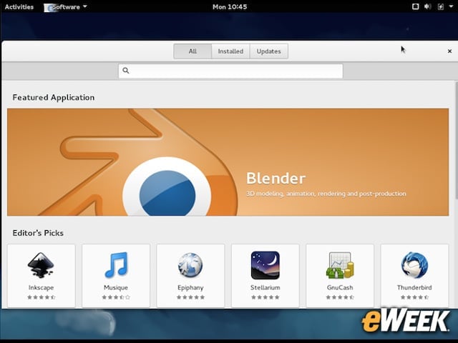Click GnuCash star rating
The width and height of the screenshot is (458, 343).
(340, 297)
